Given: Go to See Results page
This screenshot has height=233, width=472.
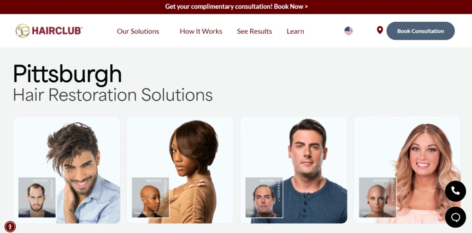Looking at the screenshot, I should pyautogui.click(x=254, y=31).
